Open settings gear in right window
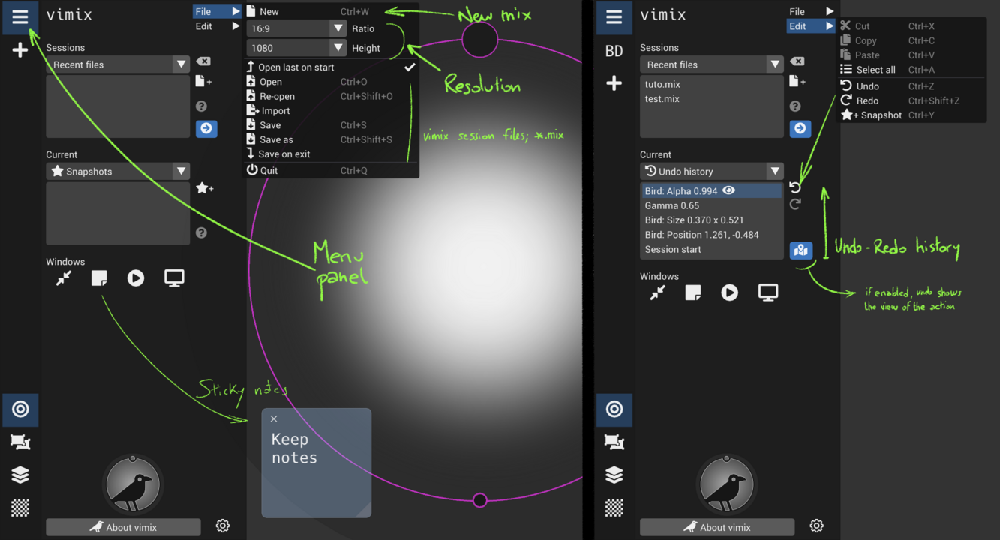Image resolution: width=1000 pixels, height=540 pixels. tap(817, 526)
